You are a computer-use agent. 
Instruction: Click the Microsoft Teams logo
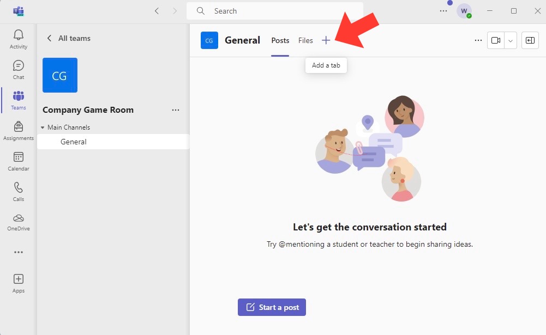coord(19,11)
